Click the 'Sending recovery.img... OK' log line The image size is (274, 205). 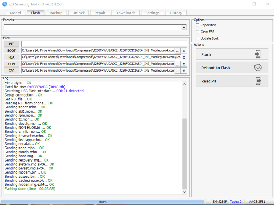pos(27,160)
